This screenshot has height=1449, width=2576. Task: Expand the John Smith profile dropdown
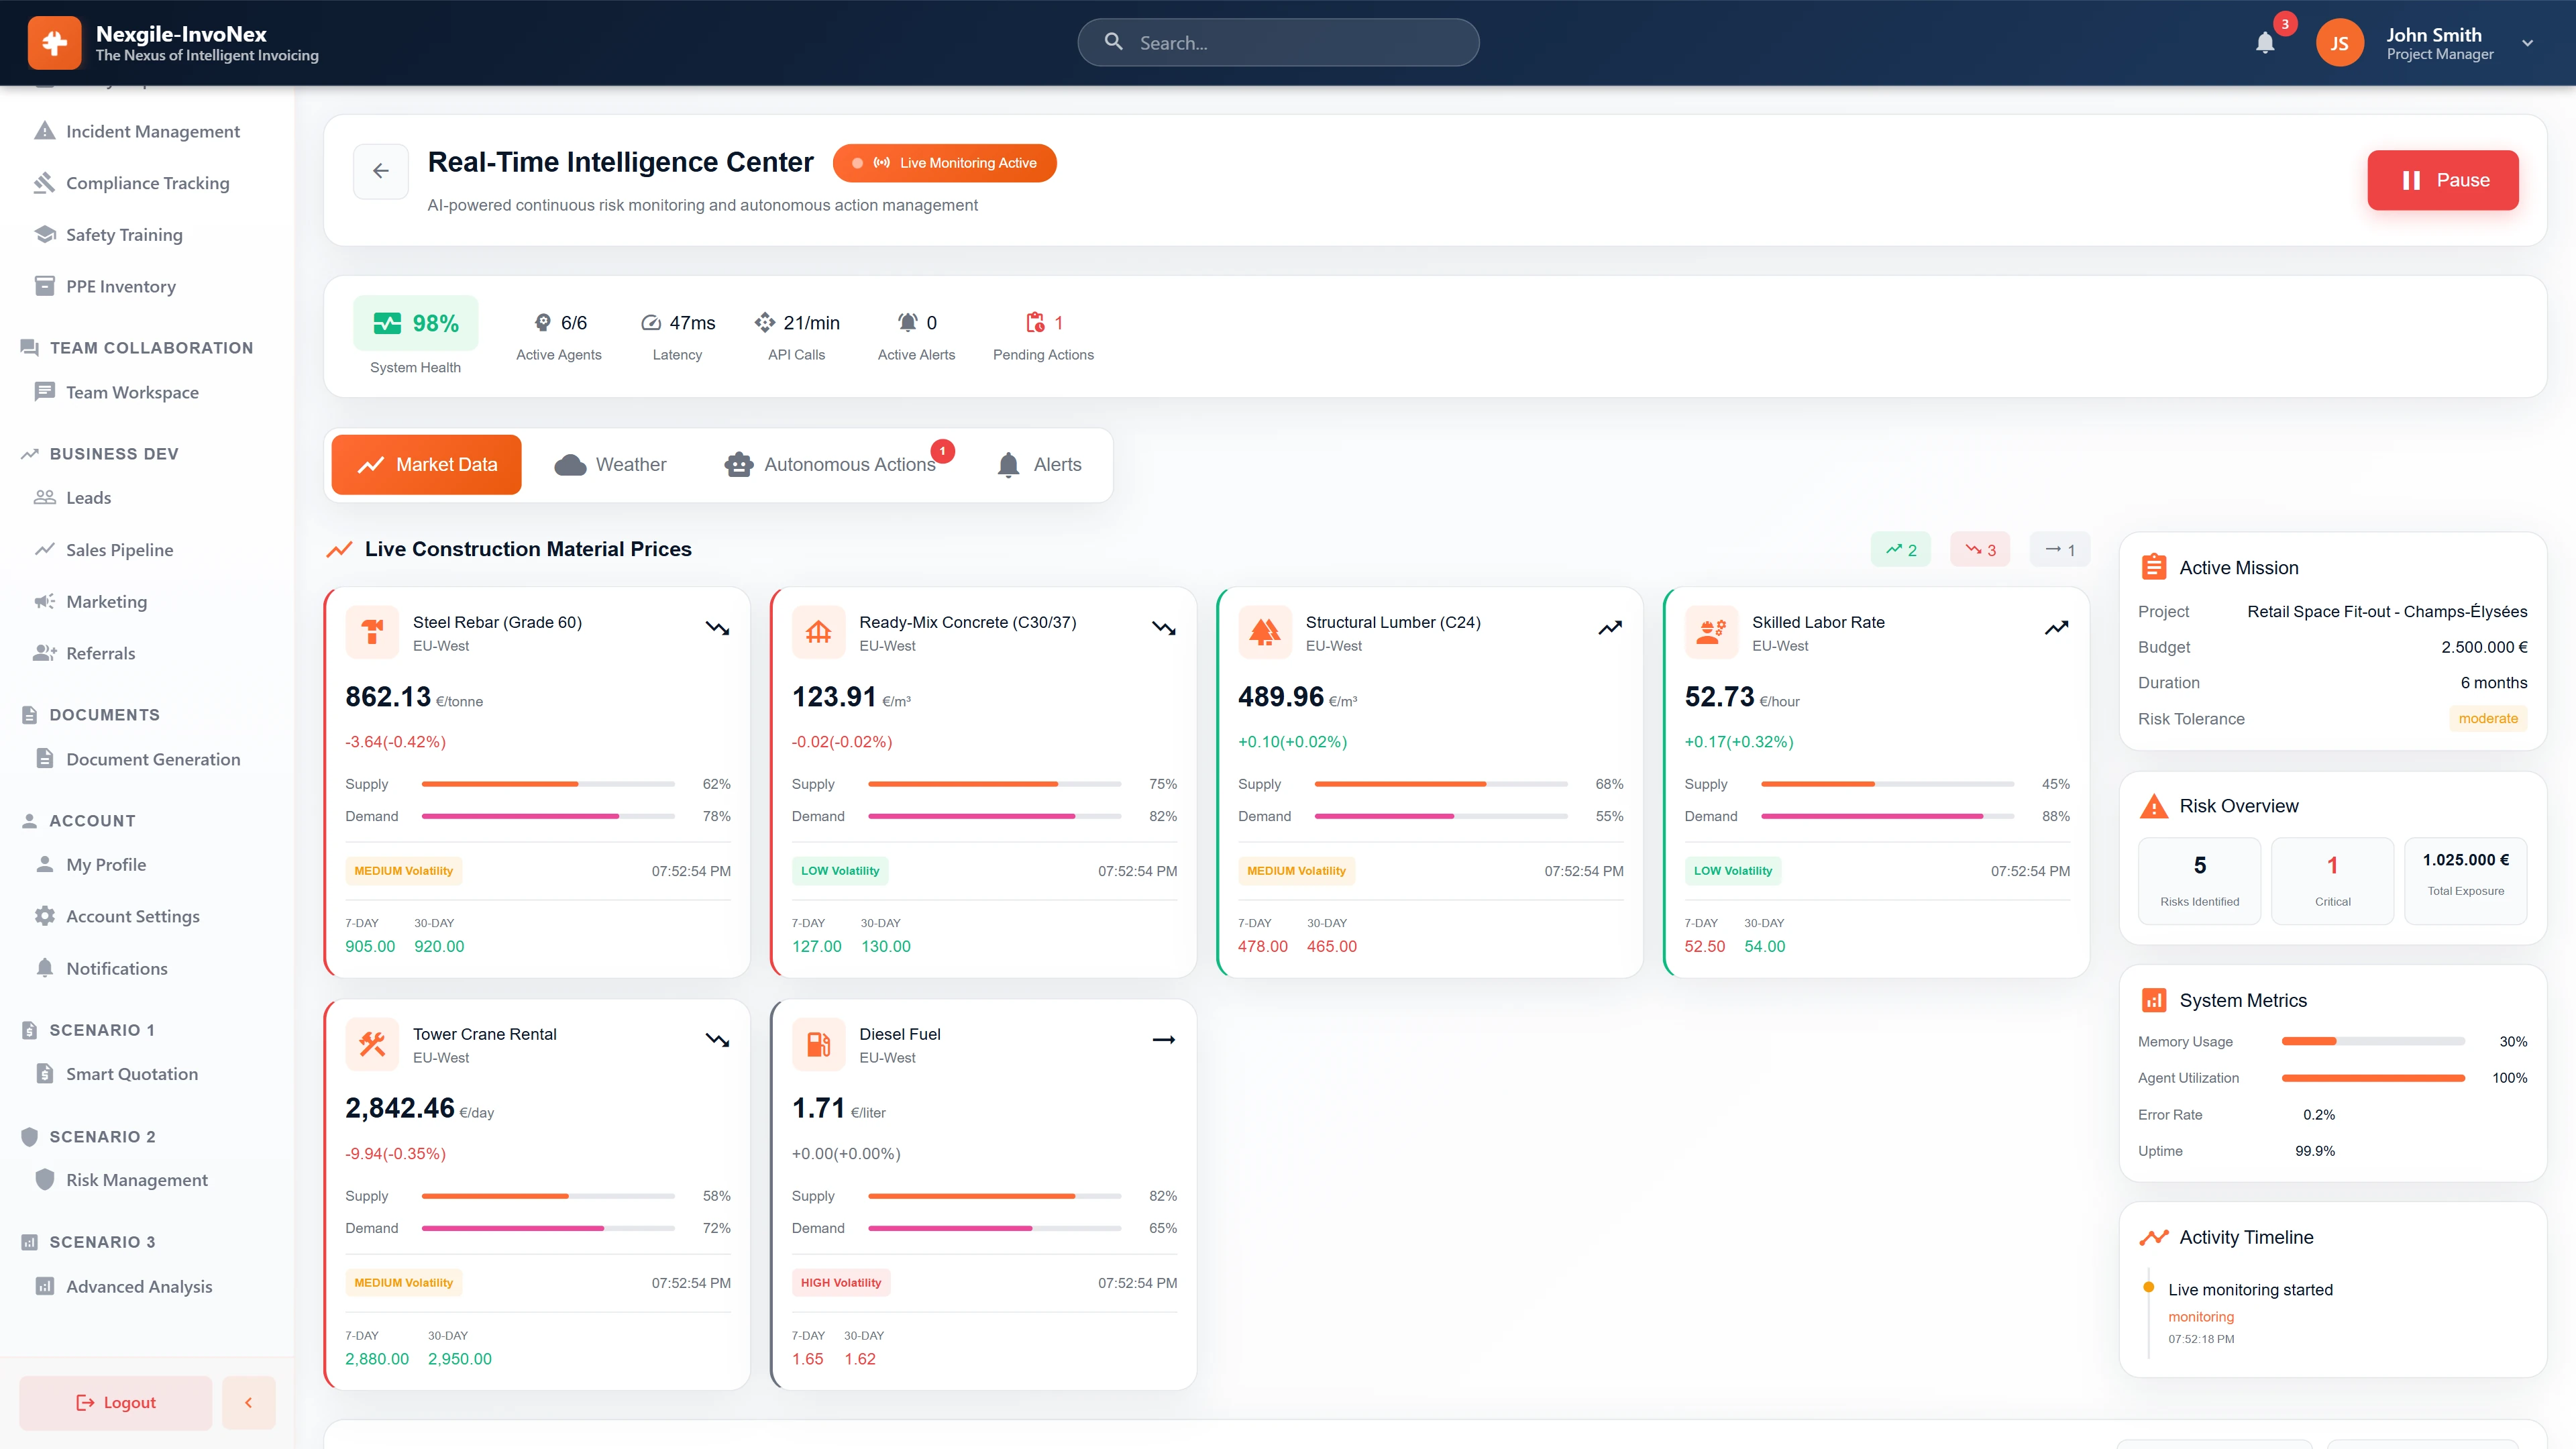tap(2527, 42)
